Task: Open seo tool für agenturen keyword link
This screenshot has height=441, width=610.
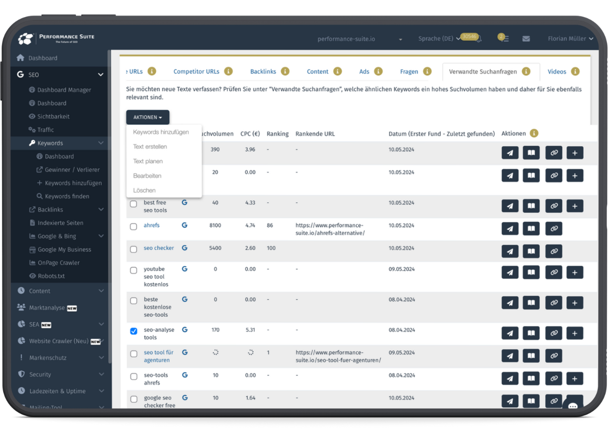Action: coord(159,357)
